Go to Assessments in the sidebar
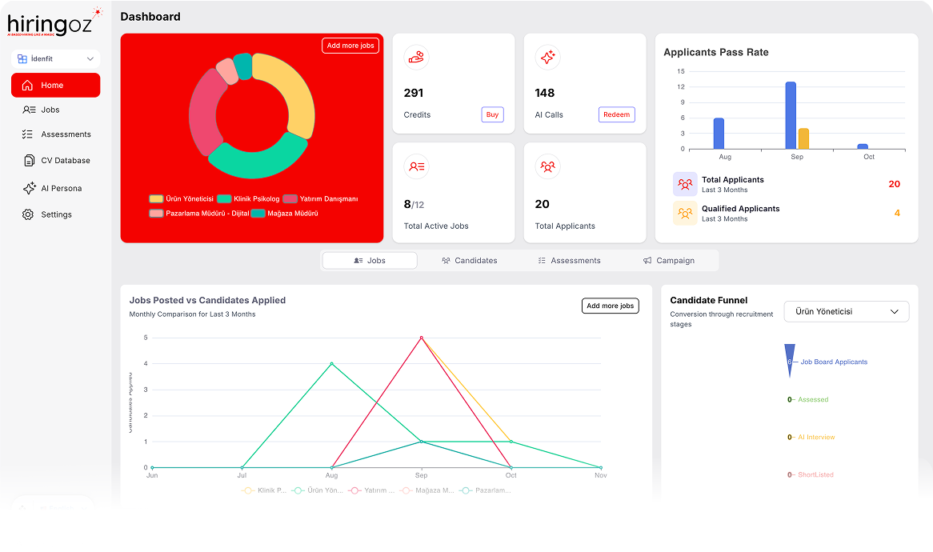 66,134
